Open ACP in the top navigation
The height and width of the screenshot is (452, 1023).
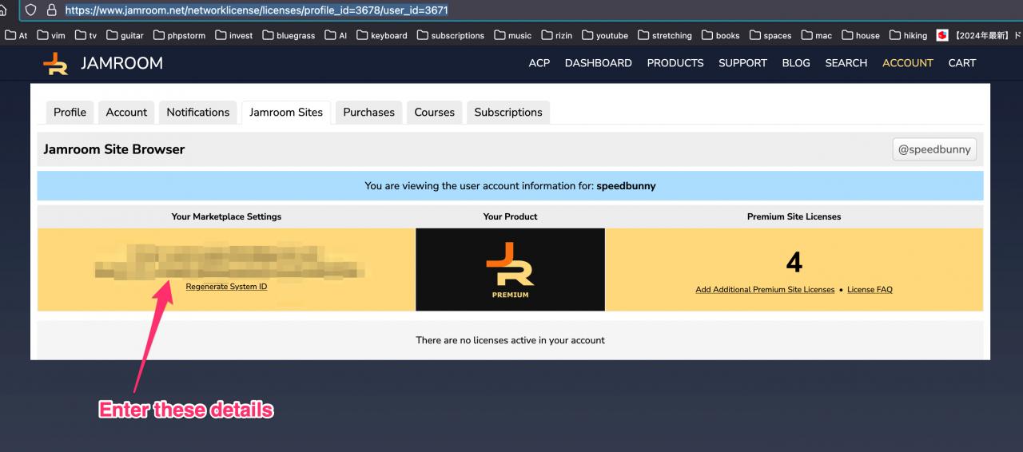(539, 63)
